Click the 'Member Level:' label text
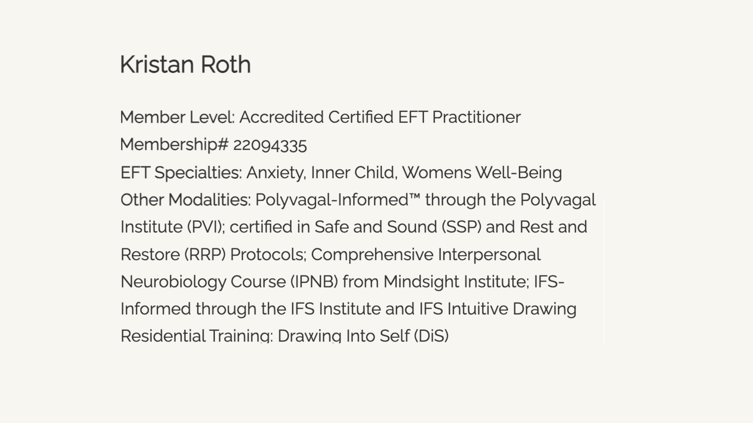 177,117
